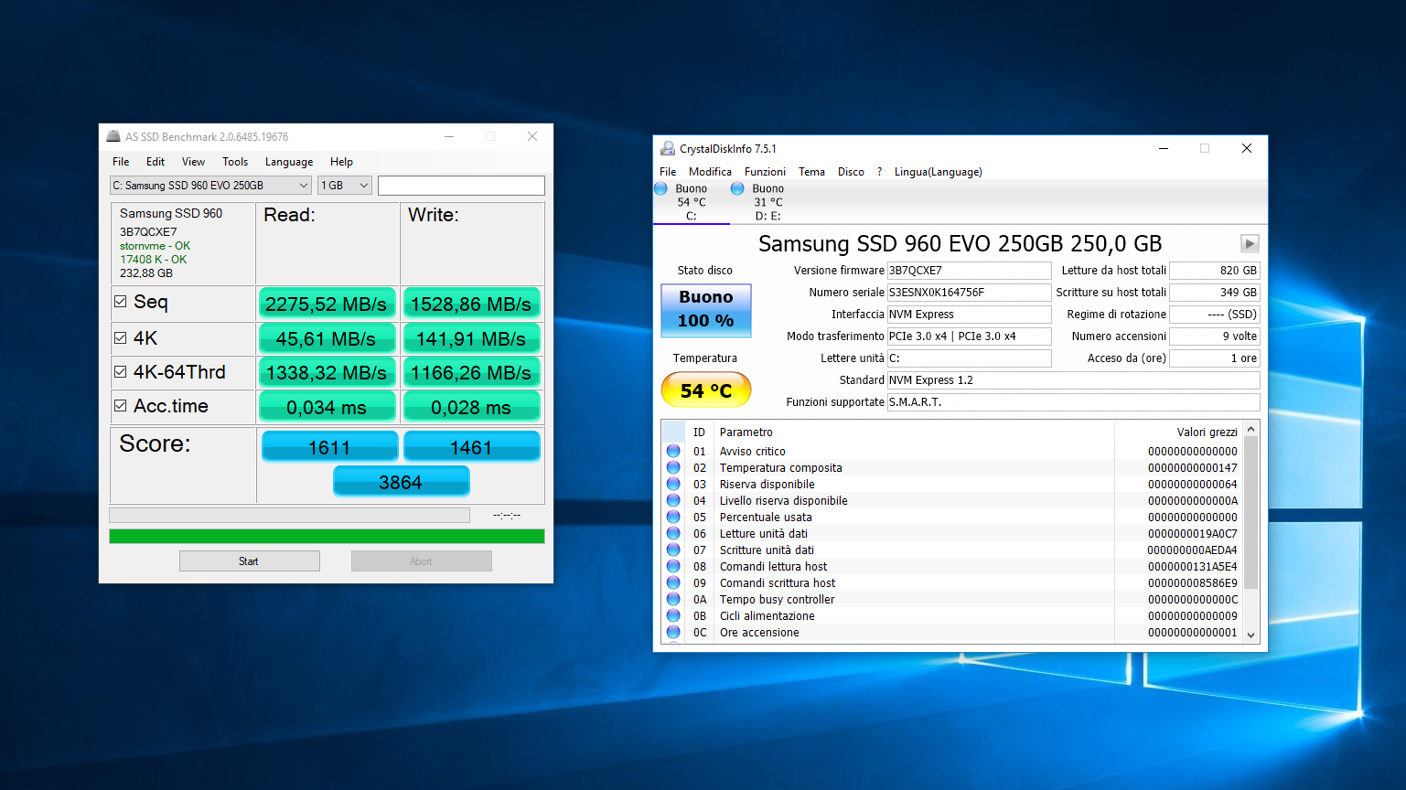Click status circle of Comandi scrittura host row

point(673,582)
